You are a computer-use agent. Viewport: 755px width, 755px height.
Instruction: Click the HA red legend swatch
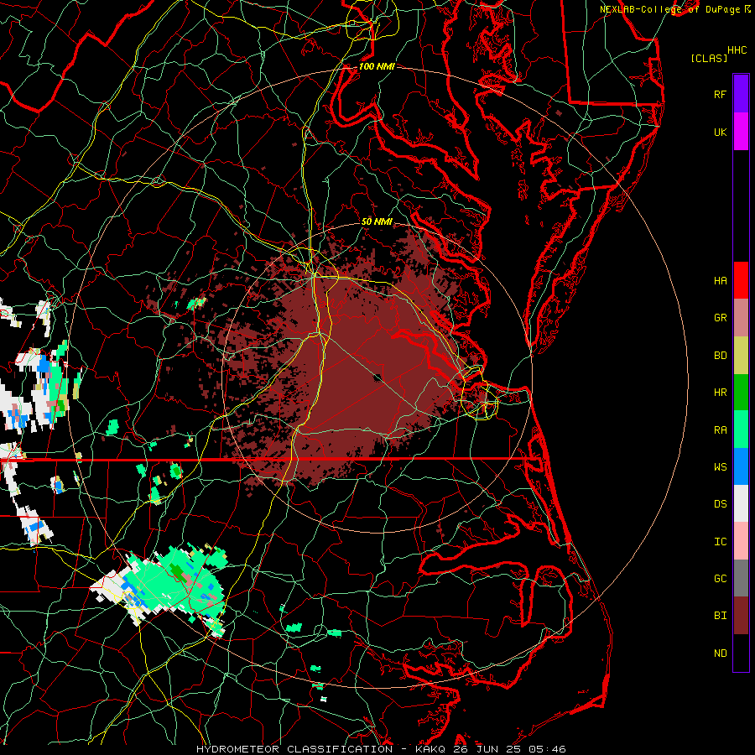(x=741, y=280)
